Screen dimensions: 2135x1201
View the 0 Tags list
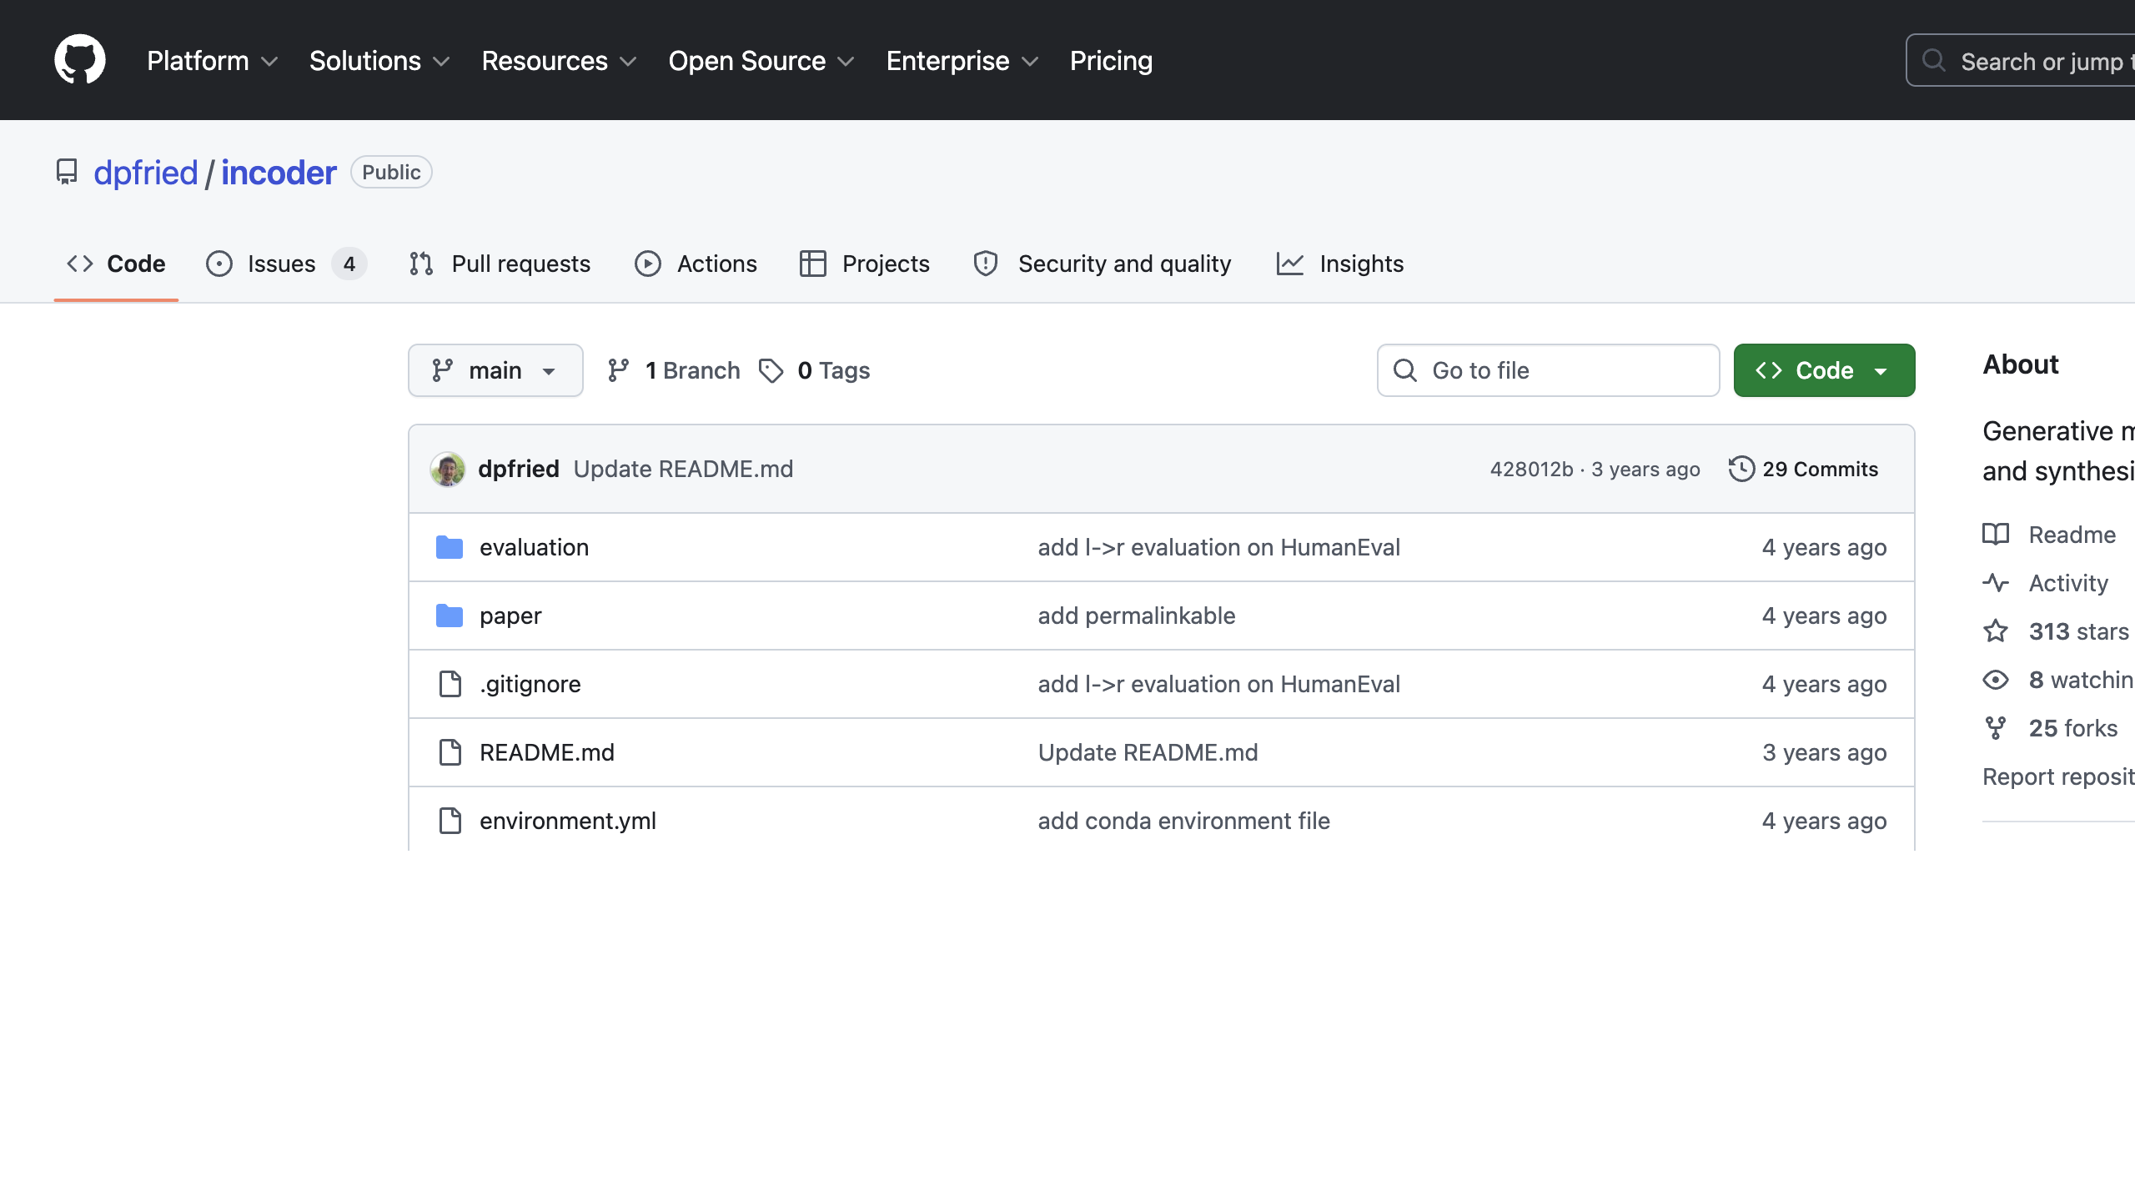click(x=815, y=370)
